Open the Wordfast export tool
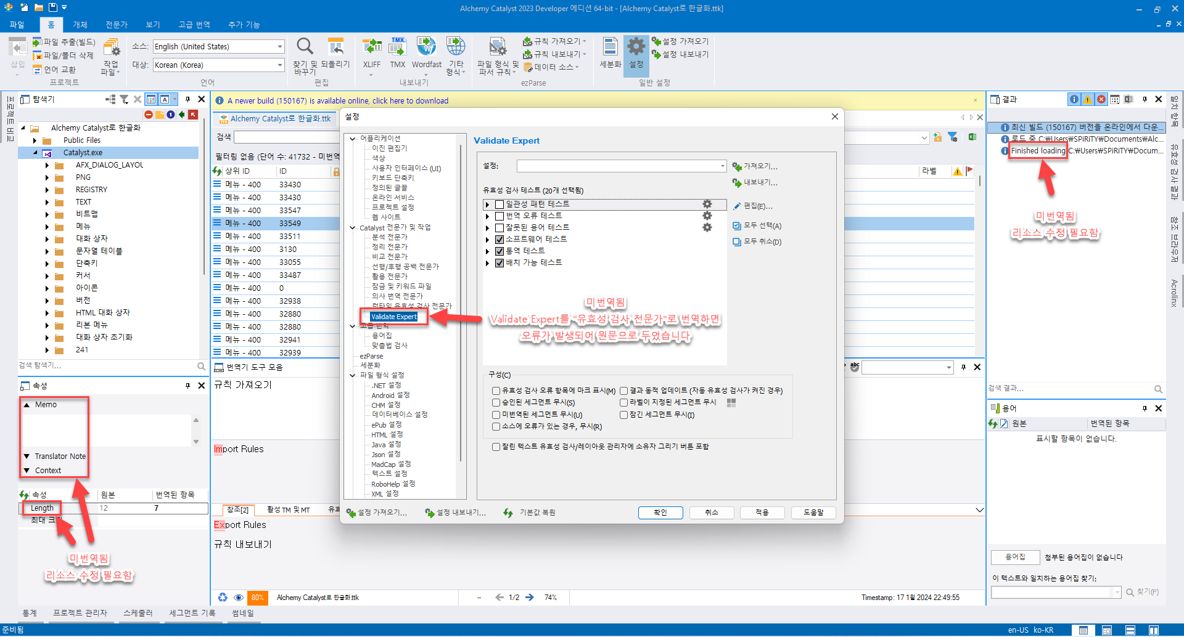Viewport: 1184px width, 637px height. click(426, 53)
